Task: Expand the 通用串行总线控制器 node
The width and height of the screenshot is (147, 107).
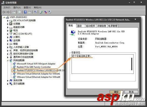Action: click(x=8, y=57)
